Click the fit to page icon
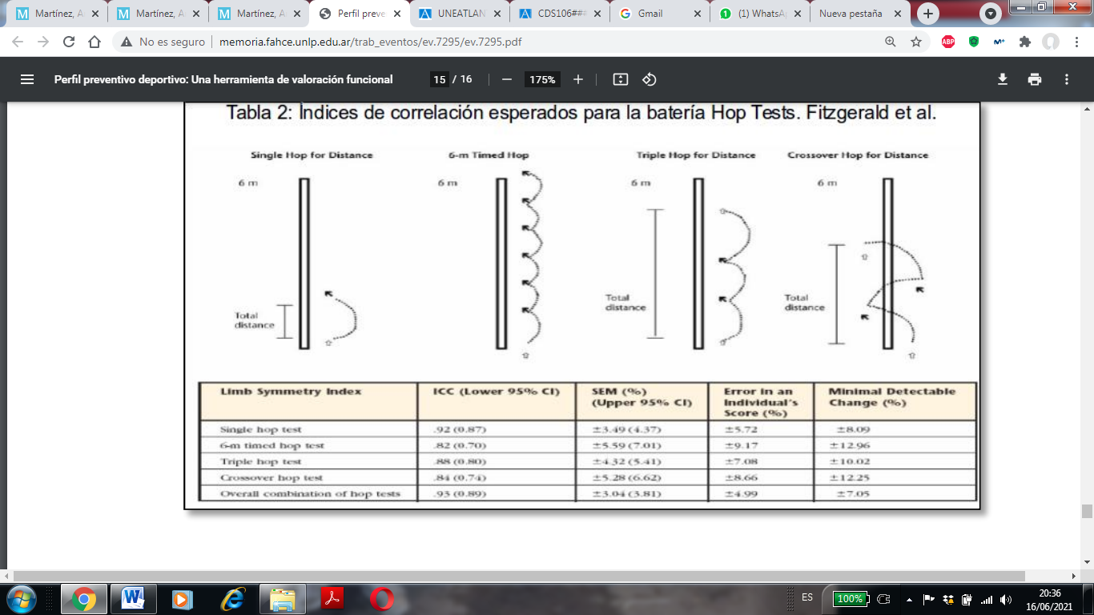1094x615 pixels. click(621, 79)
